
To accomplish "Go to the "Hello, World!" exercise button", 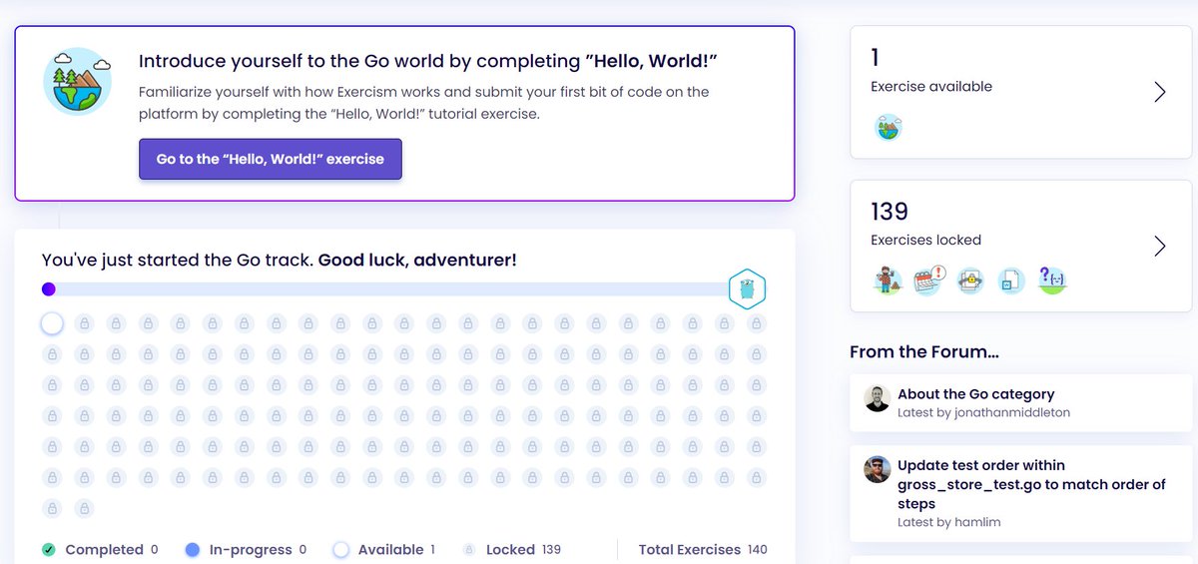I will (271, 159).
